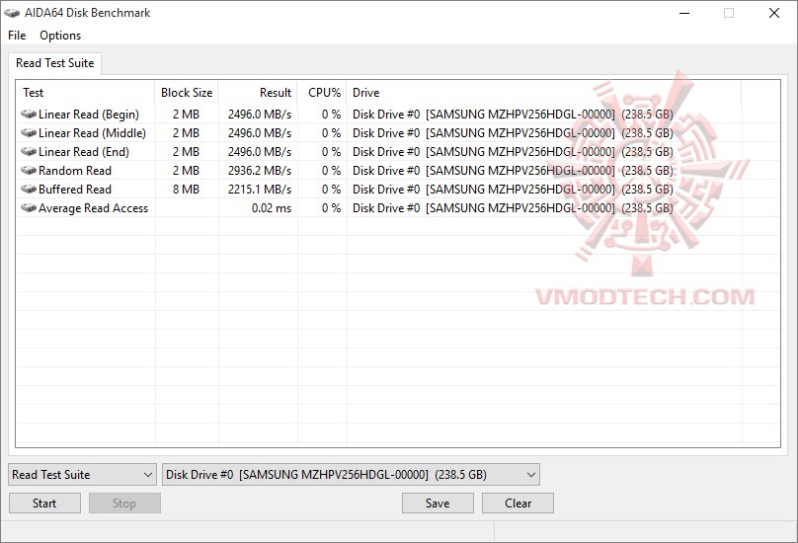
Task: Sort by the CPU% column header
Action: [324, 93]
